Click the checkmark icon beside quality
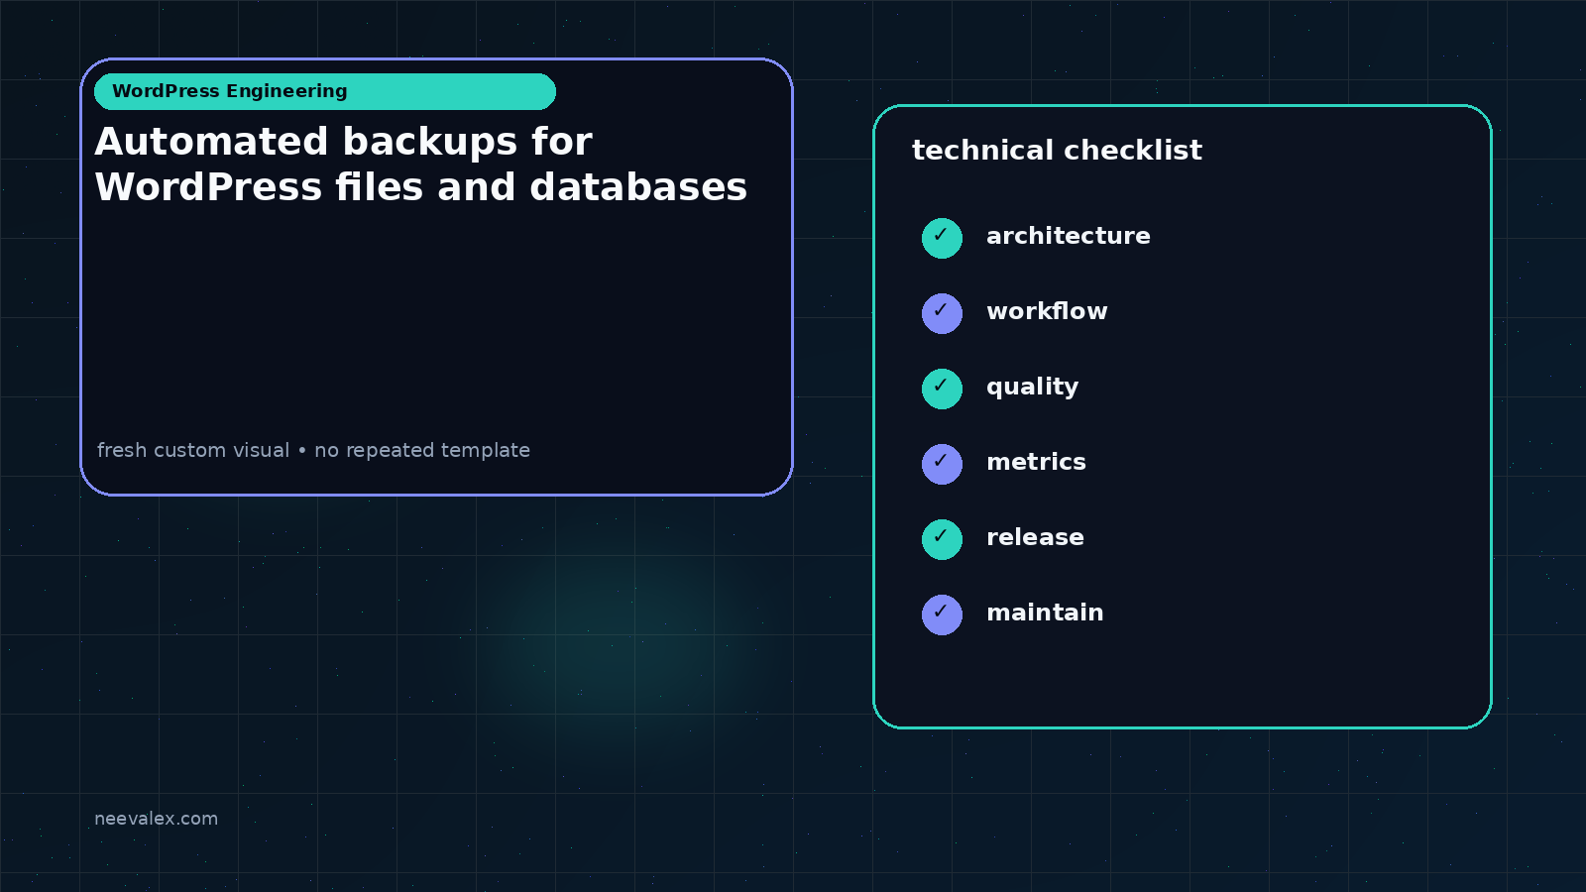This screenshot has height=892, width=1586. [942, 389]
